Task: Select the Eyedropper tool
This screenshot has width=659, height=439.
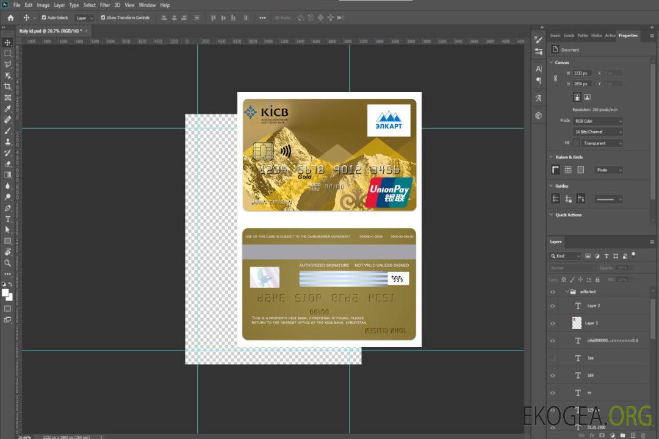Action: (x=7, y=109)
